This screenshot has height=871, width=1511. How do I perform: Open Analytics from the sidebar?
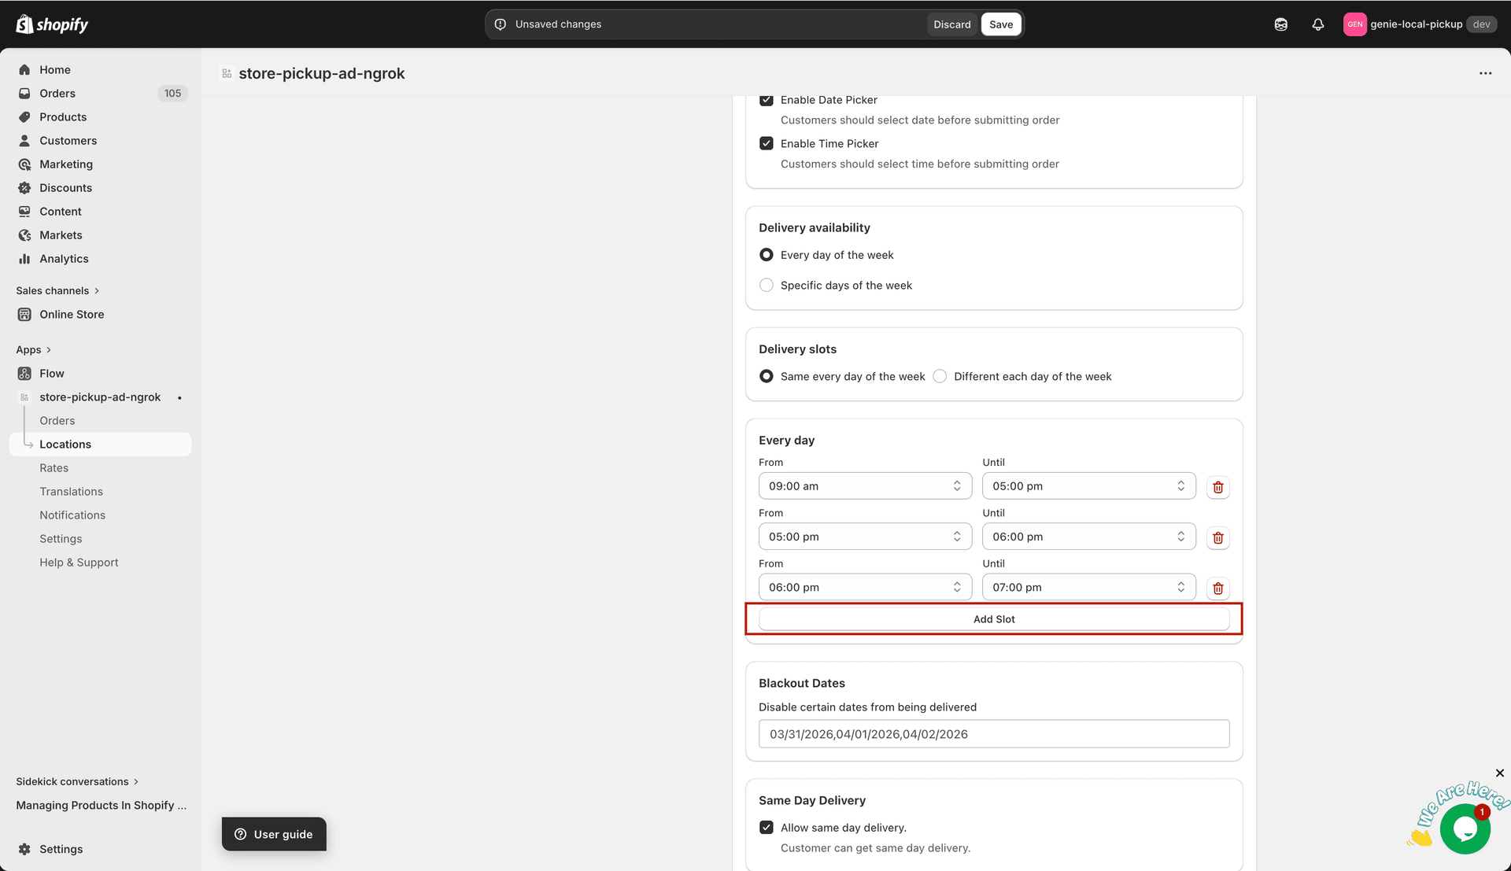pyautogui.click(x=64, y=259)
